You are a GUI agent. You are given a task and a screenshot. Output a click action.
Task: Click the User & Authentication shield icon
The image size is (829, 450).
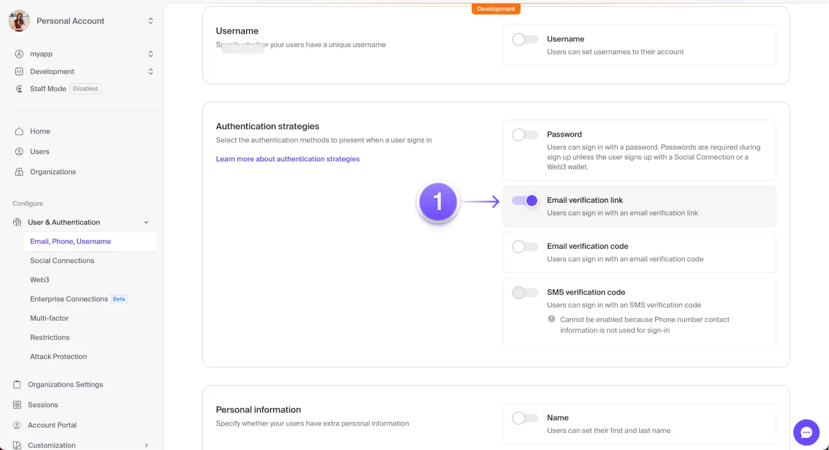[17, 222]
